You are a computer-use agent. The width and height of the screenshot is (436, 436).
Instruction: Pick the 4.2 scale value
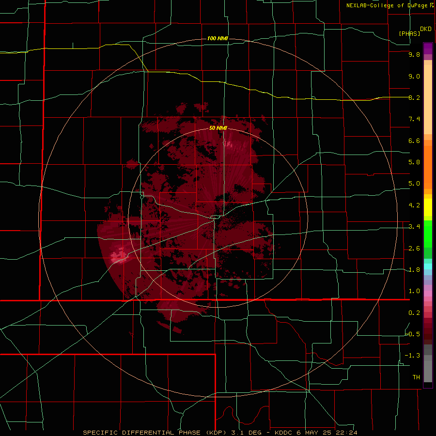click(414, 205)
